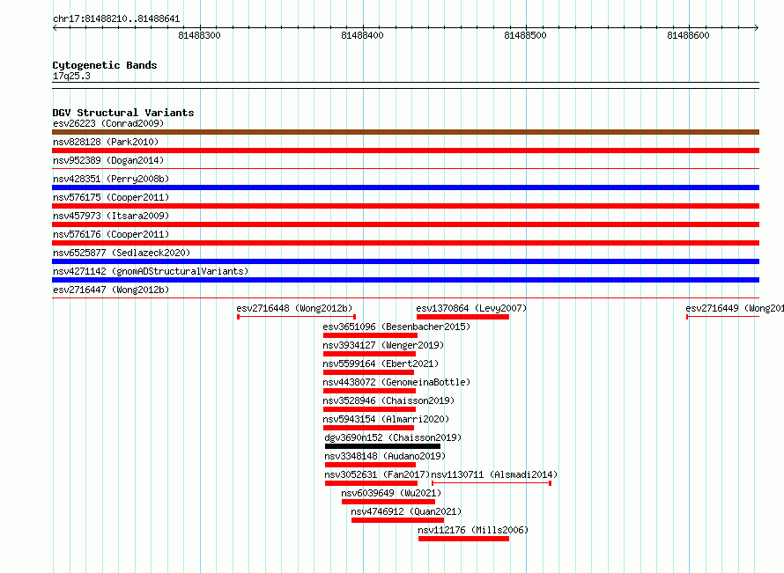
Task: Open variant nsv828128 (Park2010) label
Action: coord(106,142)
